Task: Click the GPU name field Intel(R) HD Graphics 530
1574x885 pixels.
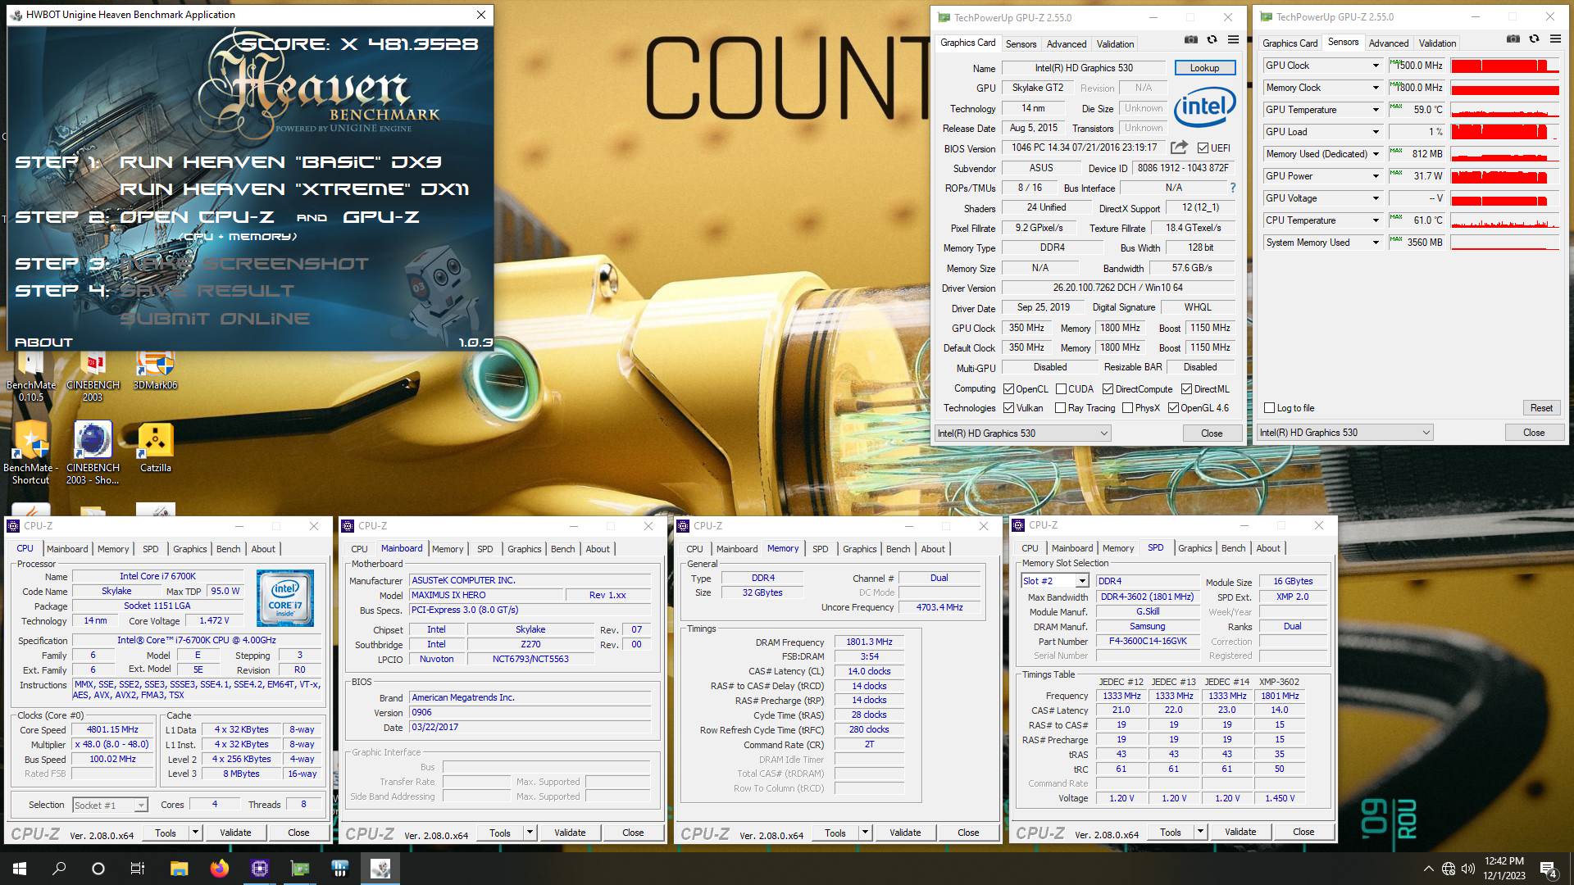Action: [1083, 68]
